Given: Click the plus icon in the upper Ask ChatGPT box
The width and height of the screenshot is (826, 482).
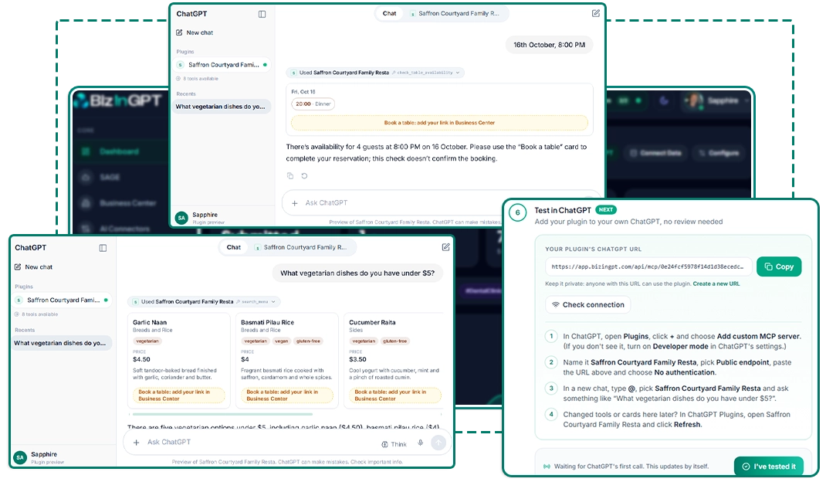Looking at the screenshot, I should 295,203.
